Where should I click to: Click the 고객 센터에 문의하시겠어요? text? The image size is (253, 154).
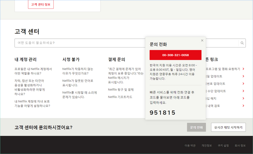click(43, 128)
